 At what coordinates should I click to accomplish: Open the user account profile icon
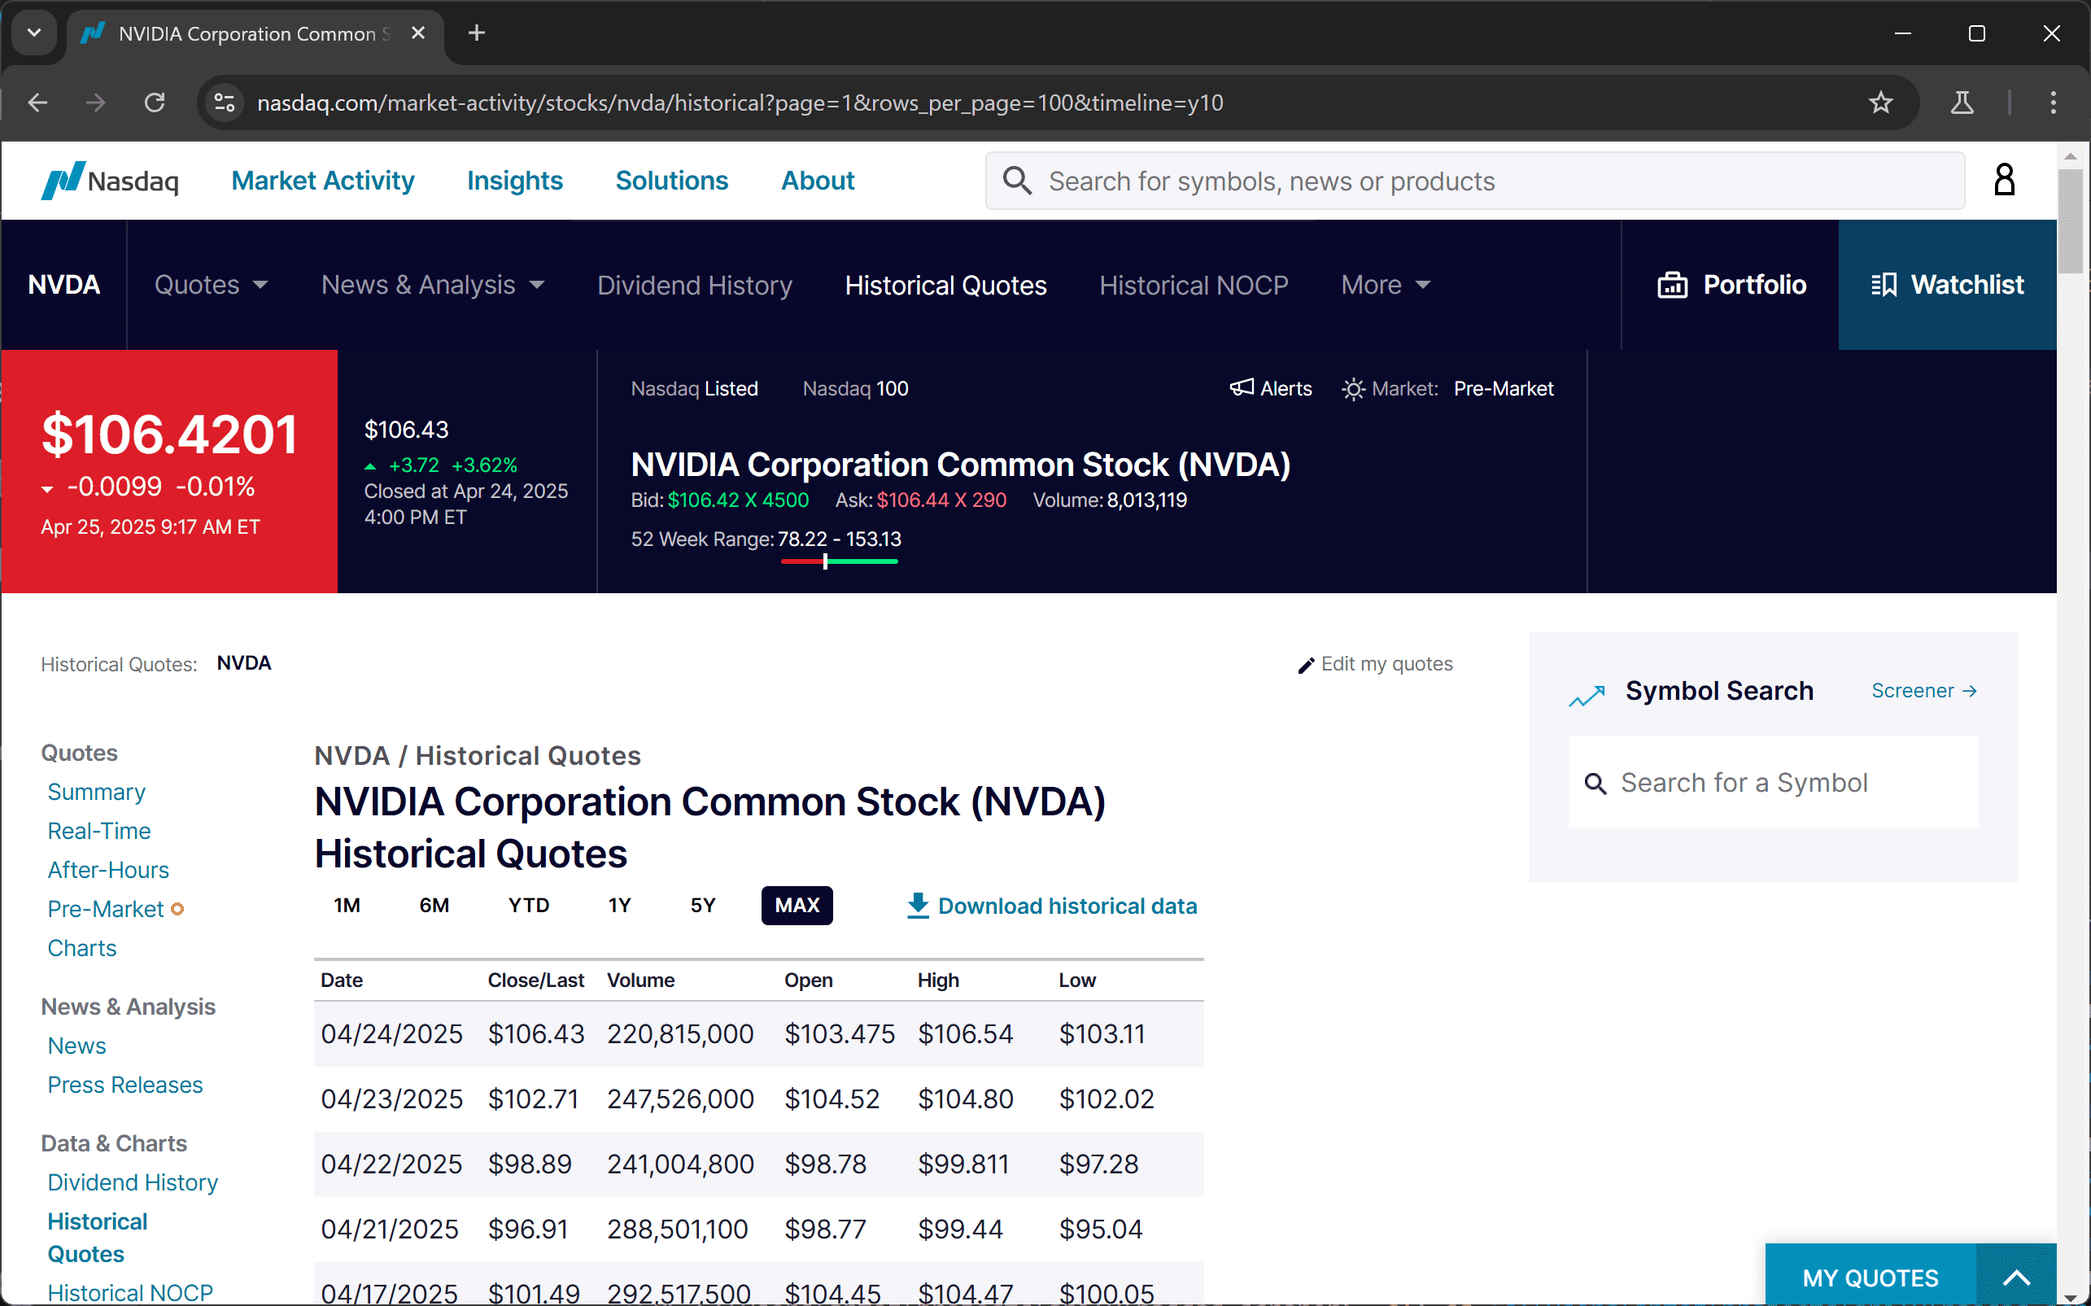2004,180
